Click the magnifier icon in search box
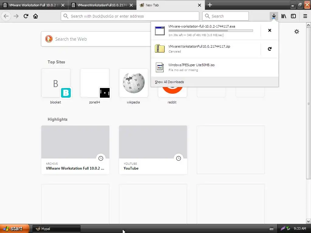The width and height of the screenshot is (311, 233). pos(207,16)
